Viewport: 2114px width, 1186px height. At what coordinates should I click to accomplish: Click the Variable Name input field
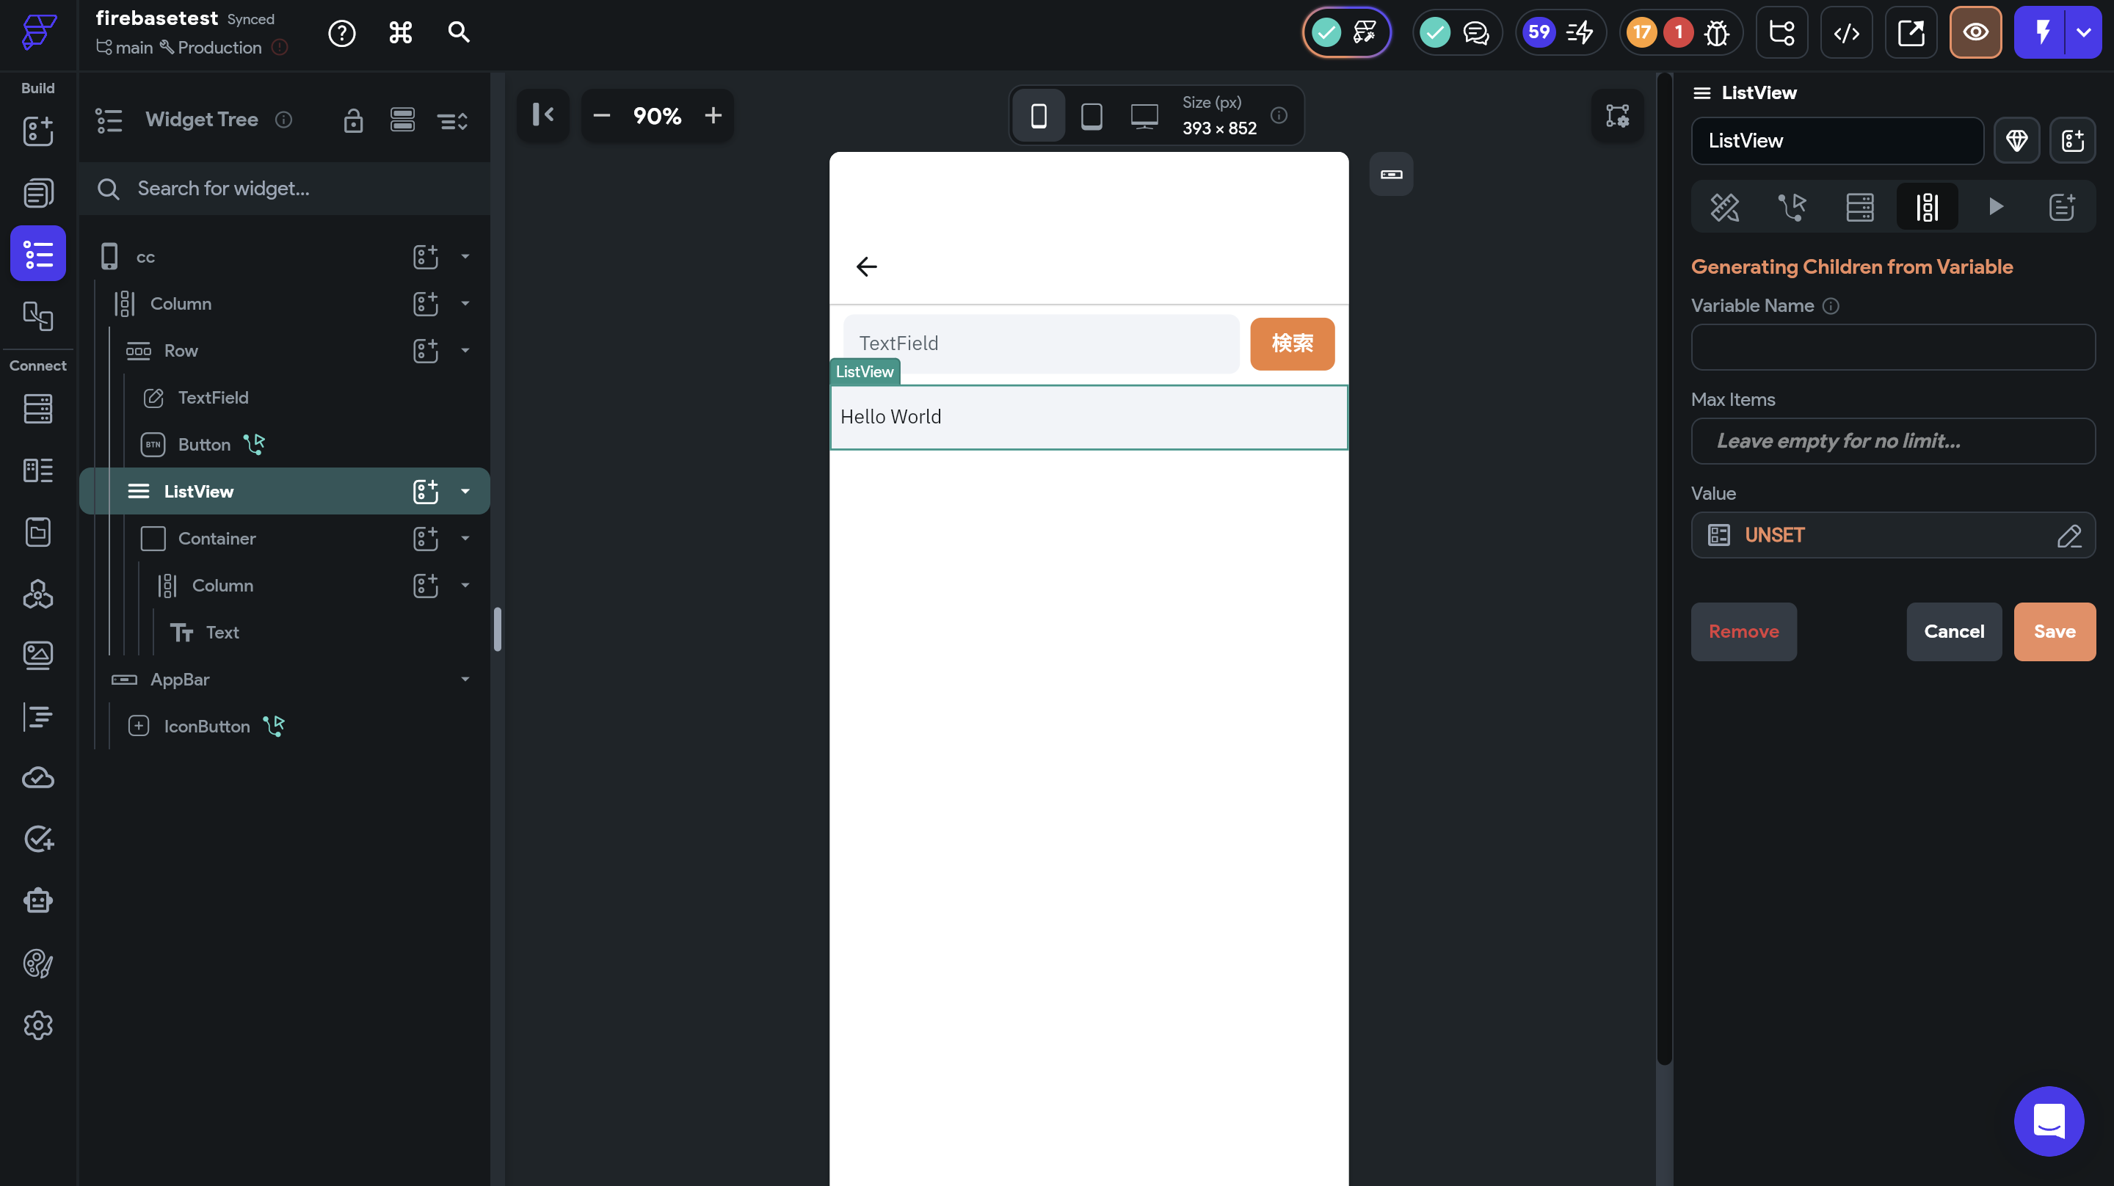tap(1892, 347)
